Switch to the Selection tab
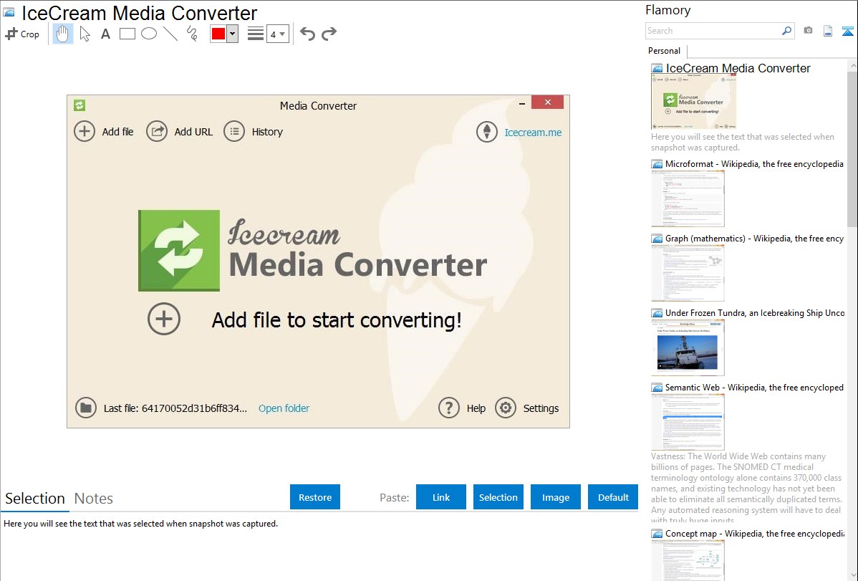858x581 pixels. (x=35, y=499)
